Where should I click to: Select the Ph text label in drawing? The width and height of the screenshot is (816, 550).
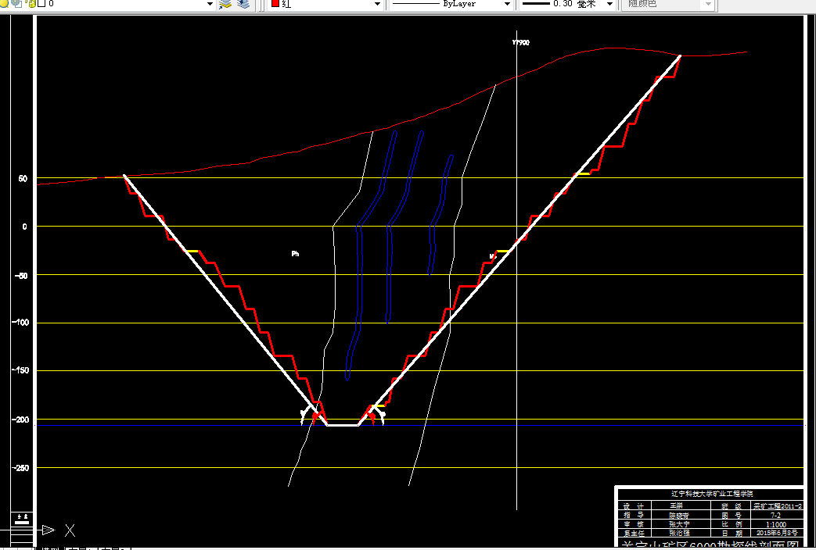[295, 254]
